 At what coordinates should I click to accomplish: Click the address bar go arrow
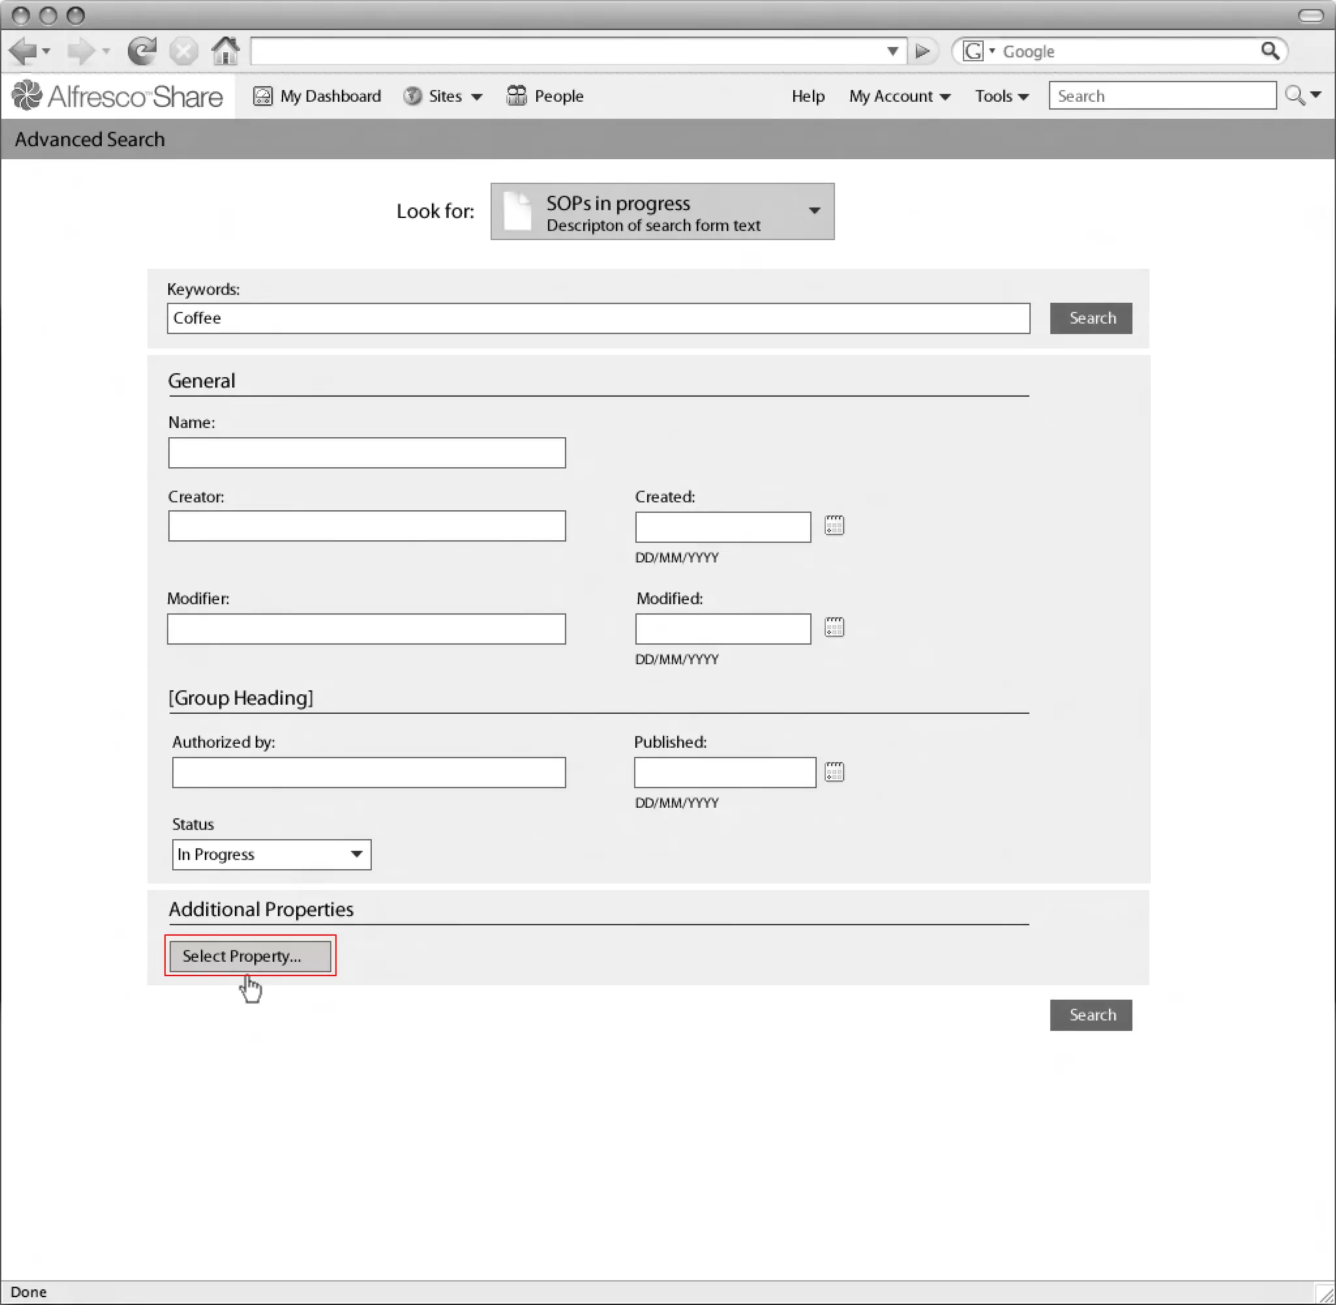(x=922, y=51)
